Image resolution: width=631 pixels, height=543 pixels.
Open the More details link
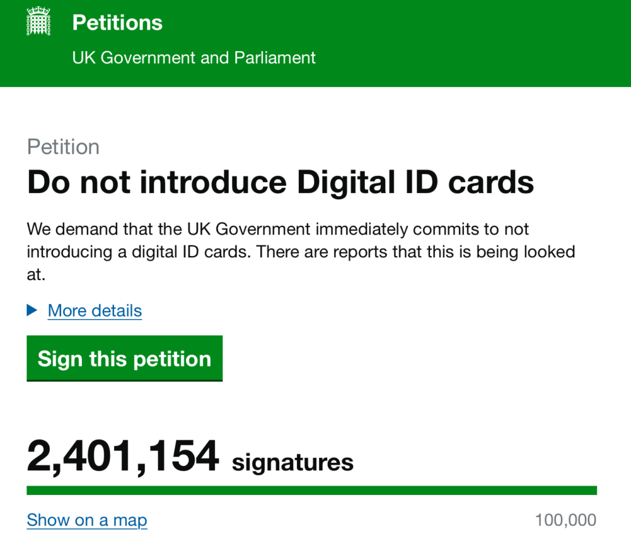click(x=94, y=310)
